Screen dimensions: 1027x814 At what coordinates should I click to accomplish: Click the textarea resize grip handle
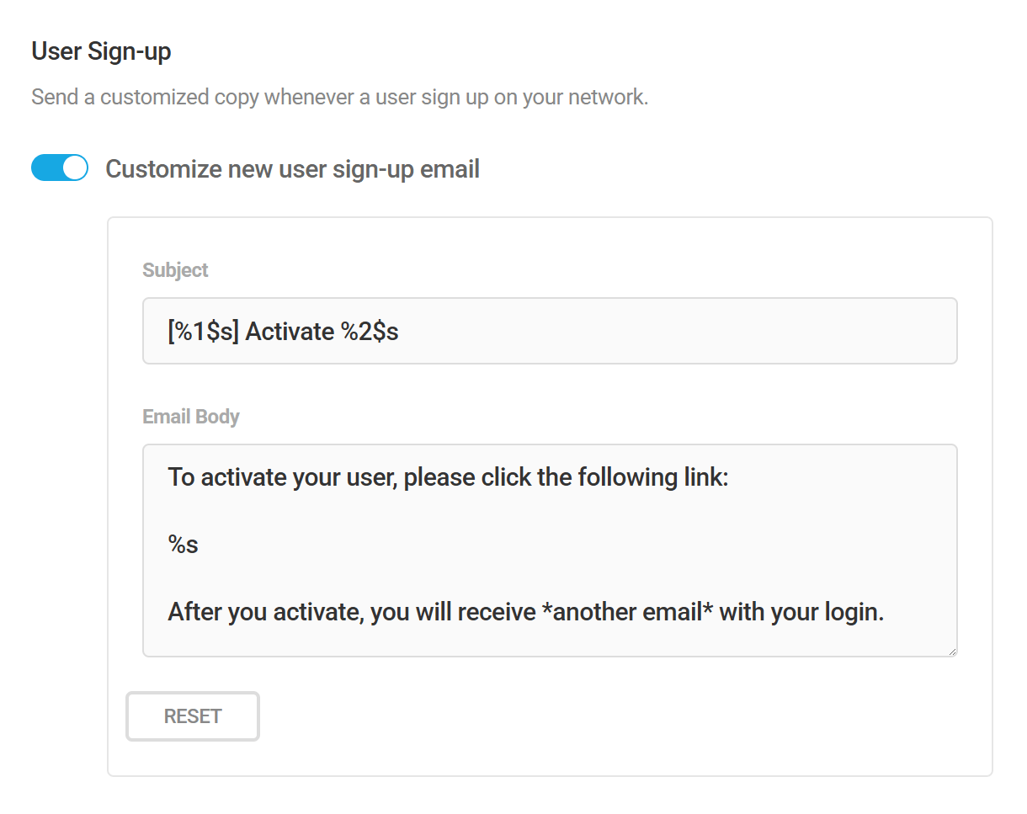pyautogui.click(x=952, y=650)
